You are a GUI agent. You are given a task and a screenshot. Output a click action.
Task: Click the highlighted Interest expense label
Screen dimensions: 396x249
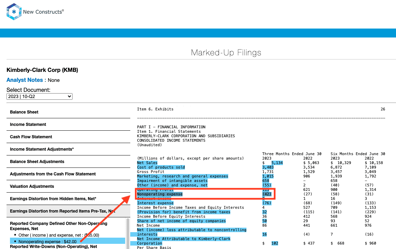pyautogui.click(x=155, y=203)
